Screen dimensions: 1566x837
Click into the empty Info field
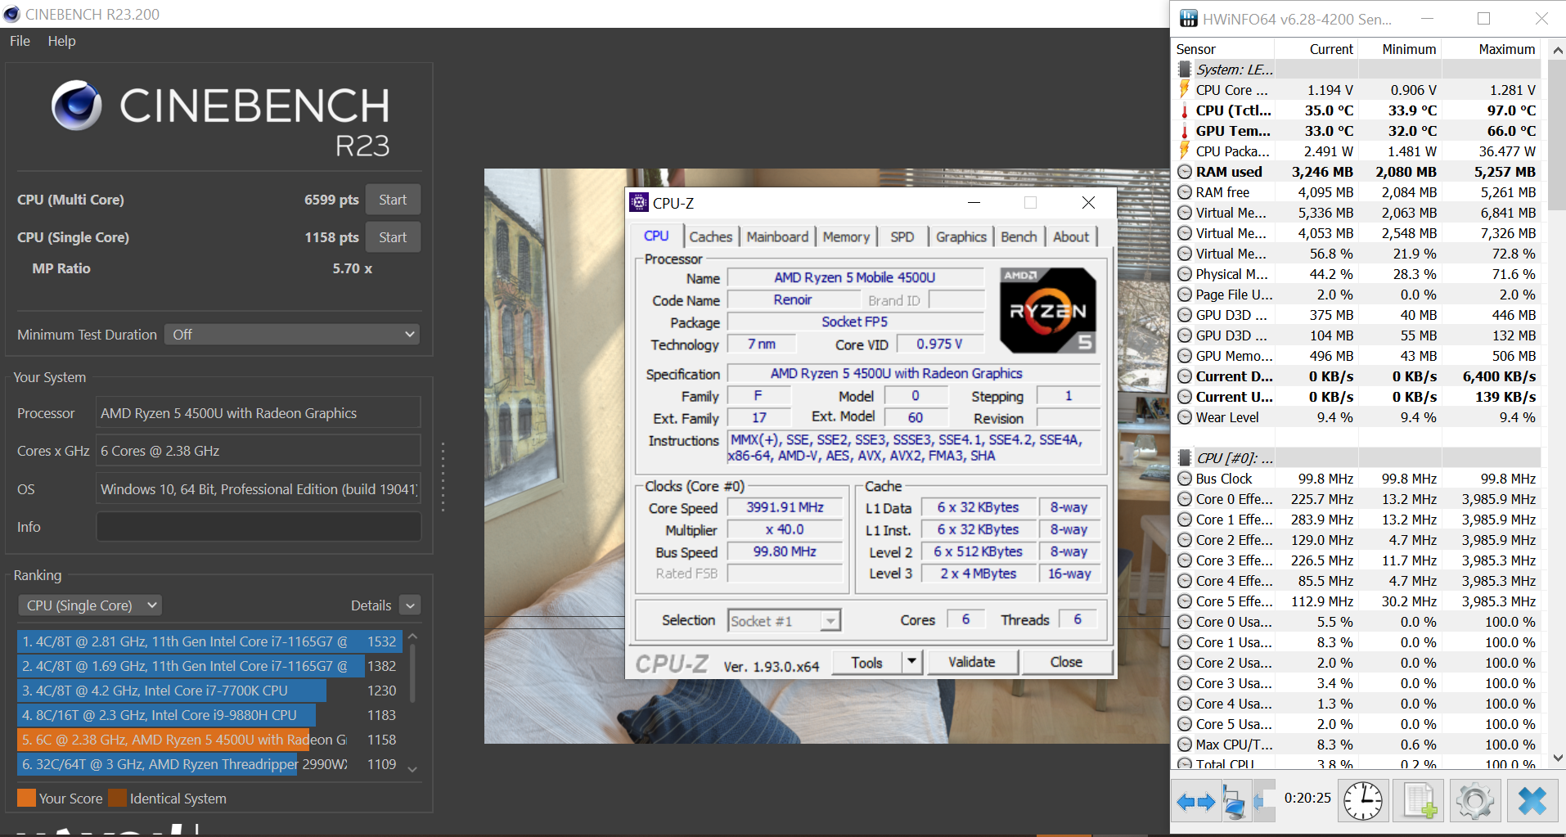[259, 527]
